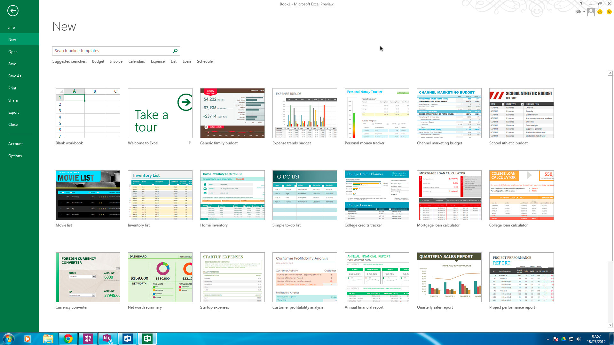Open Google Chrome from taskbar
Image resolution: width=614 pixels, height=345 pixels.
(68, 339)
